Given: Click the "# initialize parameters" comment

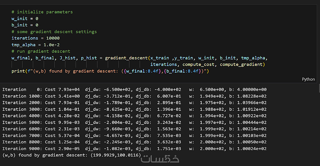Looking at the screenshot, I should click(x=42, y=12).
